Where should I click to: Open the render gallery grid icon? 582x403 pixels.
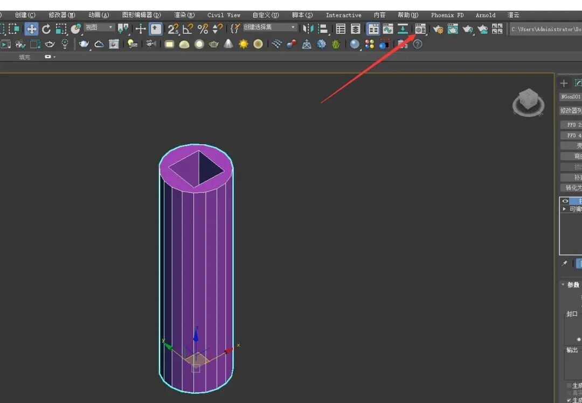(x=497, y=29)
